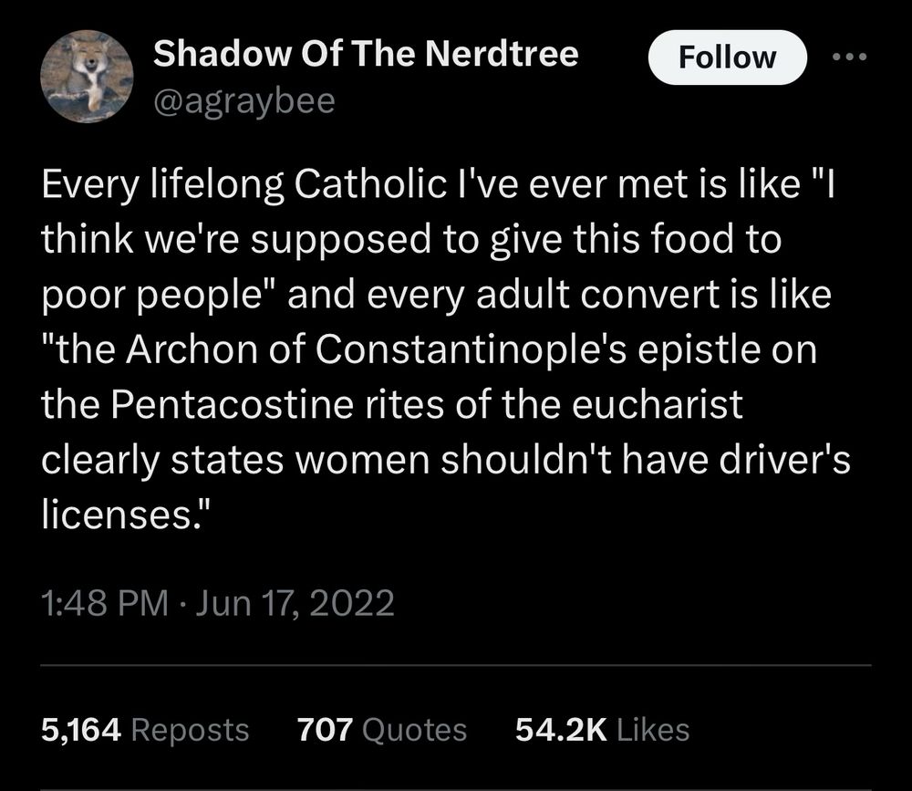This screenshot has width=912, height=791.
Task: Open the Jun 17, 2022 timestamp link
Action: click(x=292, y=602)
